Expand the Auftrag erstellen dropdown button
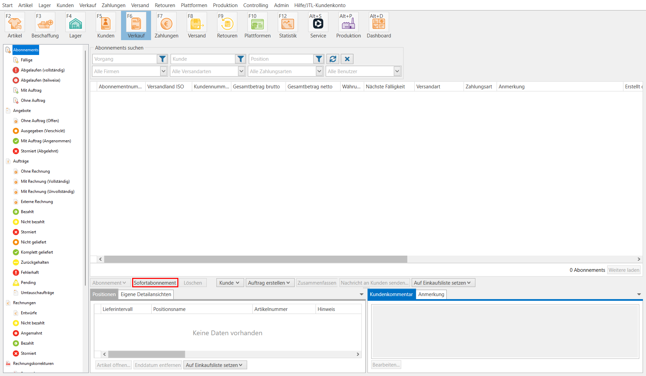Screen dimensions: 646x376 (270, 283)
